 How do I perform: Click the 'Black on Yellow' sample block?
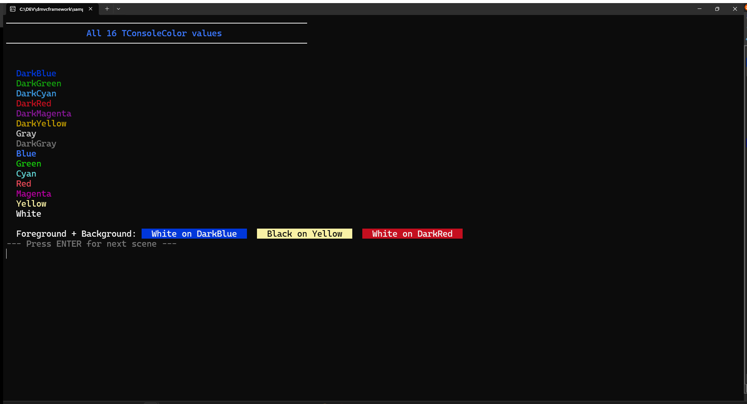point(304,234)
